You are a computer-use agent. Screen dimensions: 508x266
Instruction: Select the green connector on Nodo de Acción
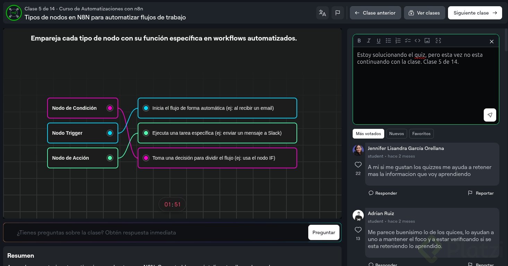coord(110,158)
